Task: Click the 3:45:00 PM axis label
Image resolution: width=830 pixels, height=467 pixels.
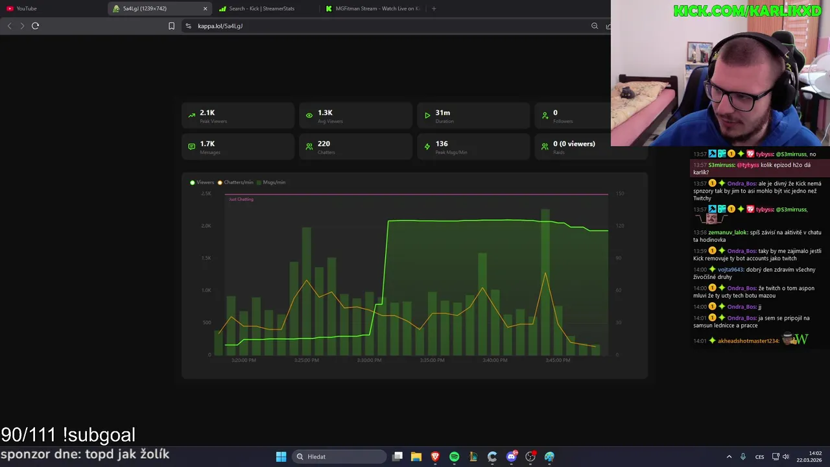Action: click(x=558, y=360)
